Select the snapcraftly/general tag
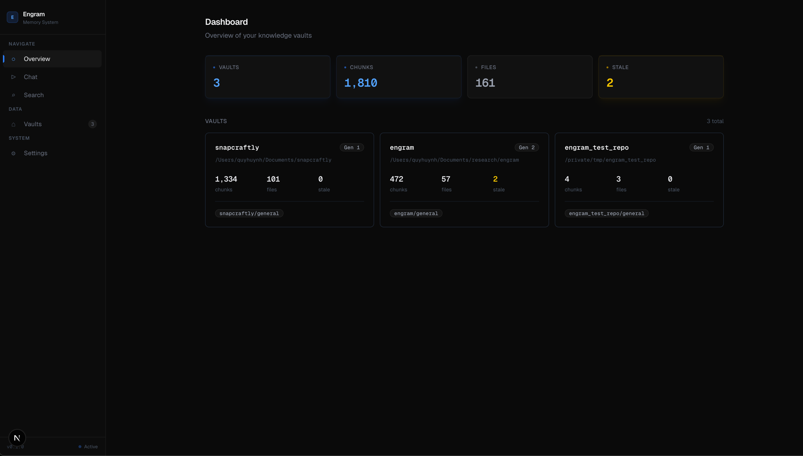The image size is (803, 456). point(249,213)
